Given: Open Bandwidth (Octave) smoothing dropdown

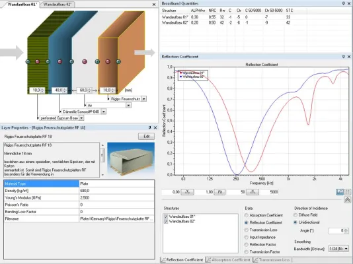Looking at the screenshot, I should 338,249.
